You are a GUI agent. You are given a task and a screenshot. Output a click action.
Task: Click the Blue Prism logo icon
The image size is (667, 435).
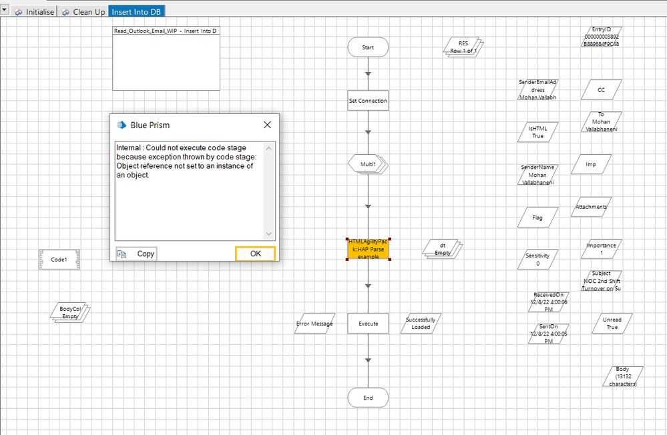click(122, 125)
